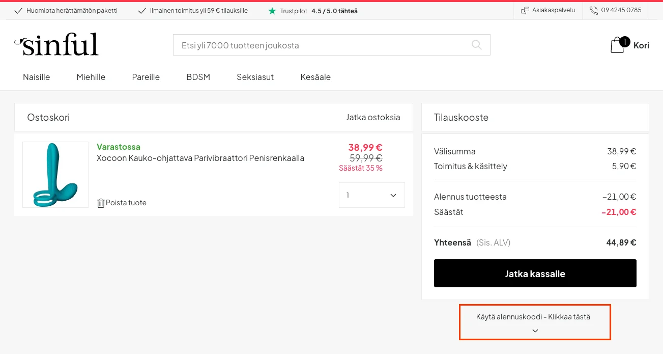Click Ilmainen toimitus yli 59 € tilauksille text

(x=199, y=11)
